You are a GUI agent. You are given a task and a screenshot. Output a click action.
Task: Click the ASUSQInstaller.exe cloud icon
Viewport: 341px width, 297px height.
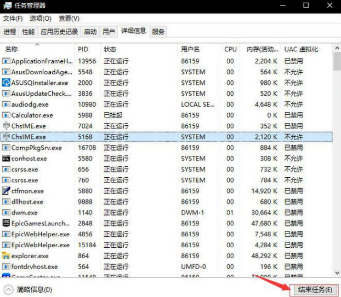point(6,83)
